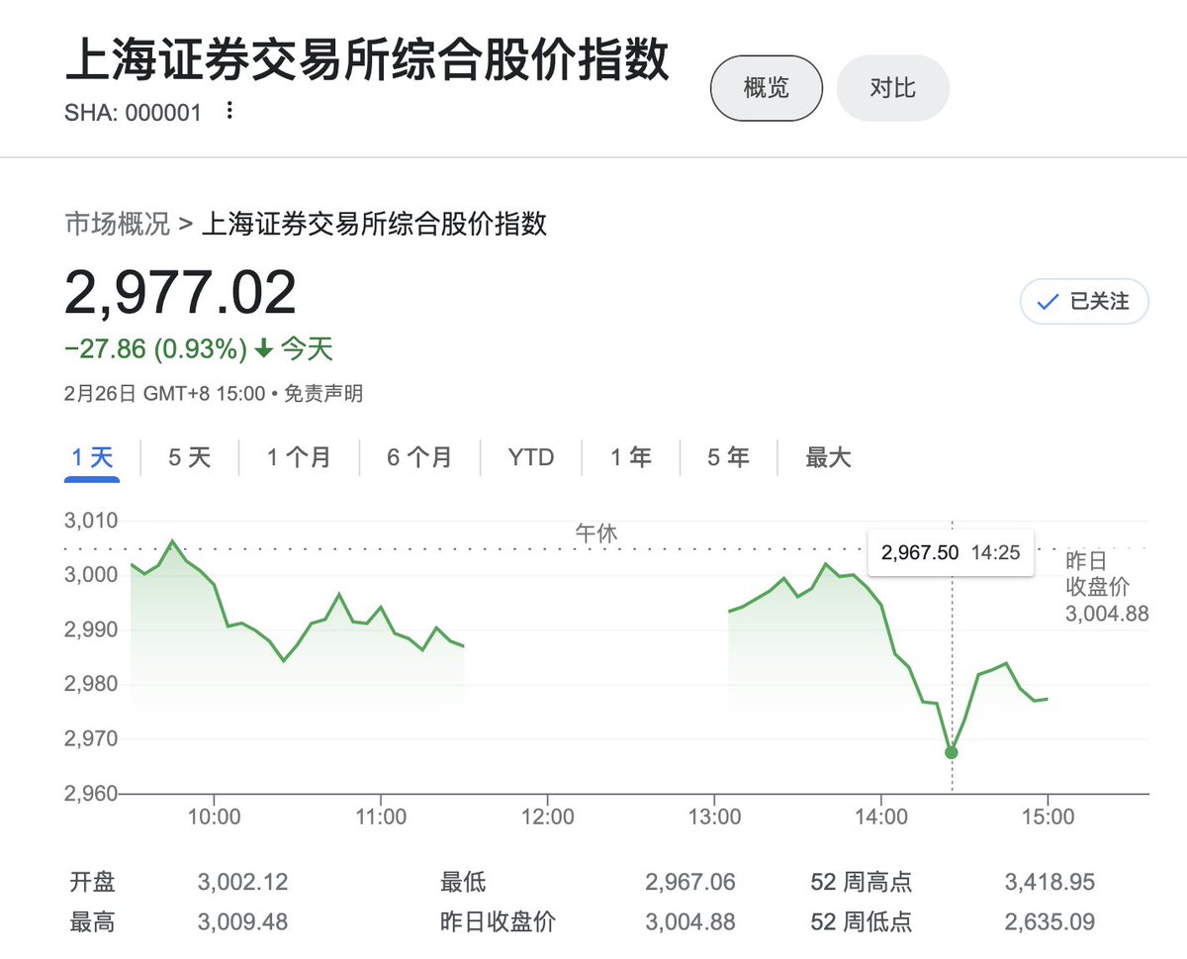Click the current index value 2,977.02
1187x959 pixels.
point(181,292)
